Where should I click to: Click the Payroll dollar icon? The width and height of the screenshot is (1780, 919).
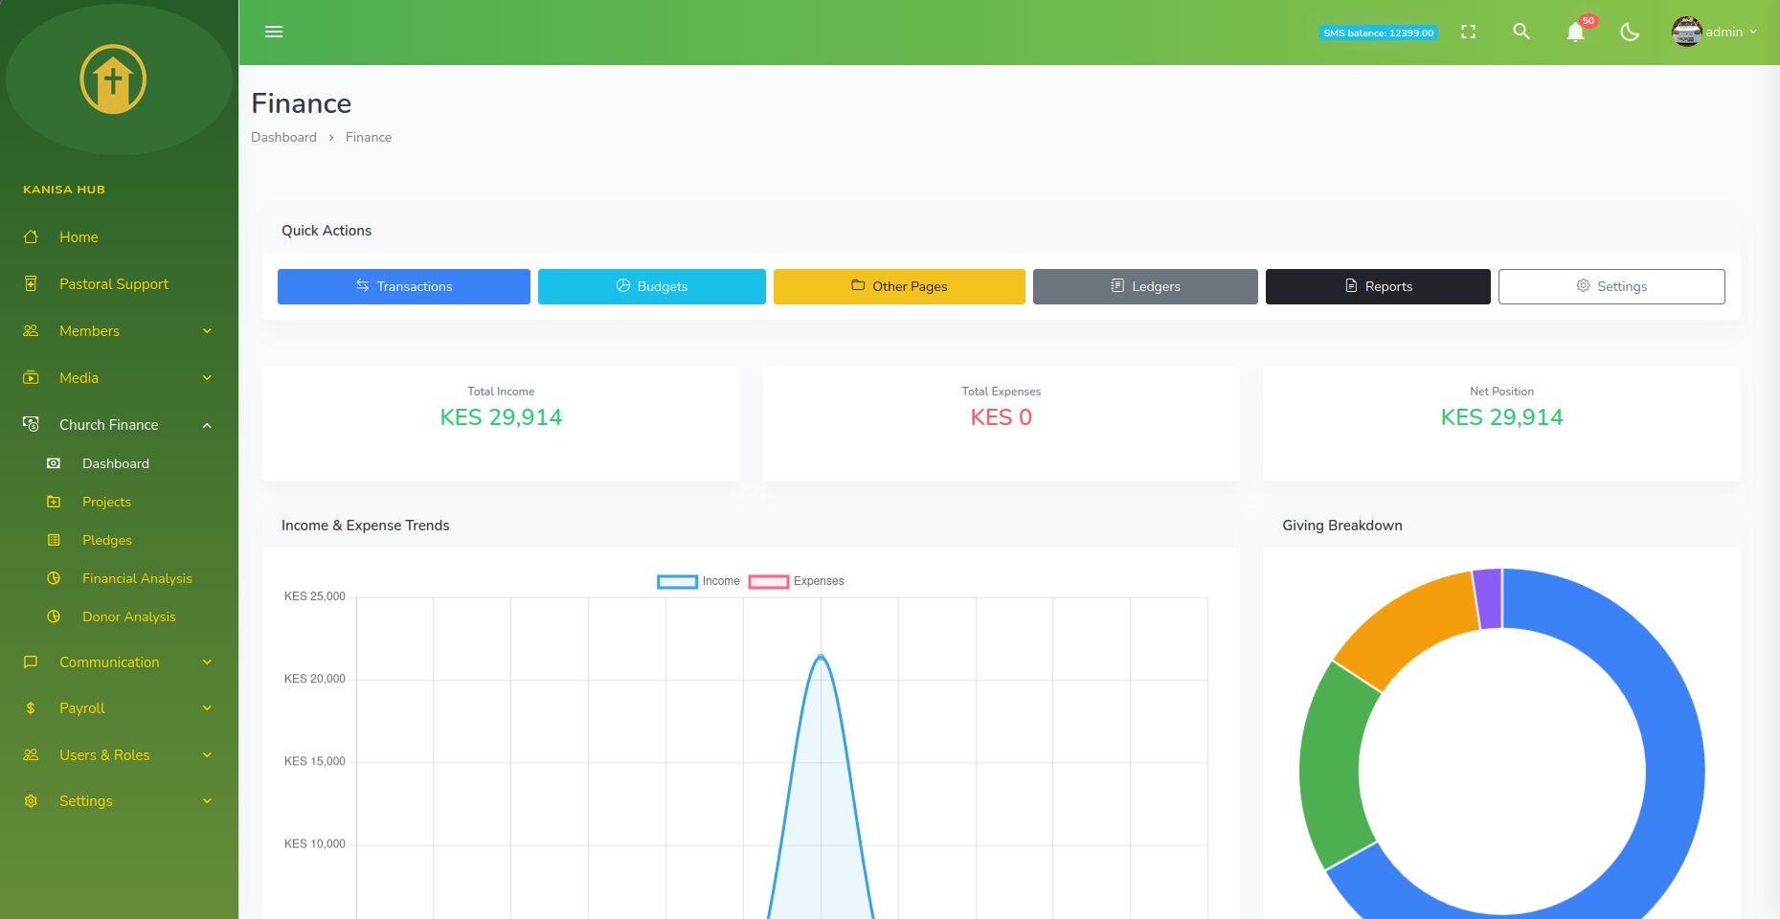tap(31, 708)
